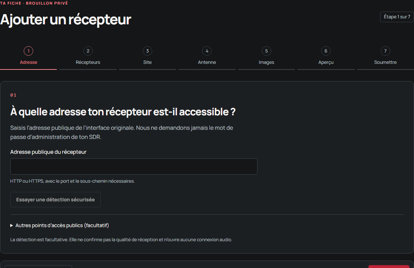The width and height of the screenshot is (414, 268).
Task: Click the question heading about récepteur accessible
Action: click(123, 112)
